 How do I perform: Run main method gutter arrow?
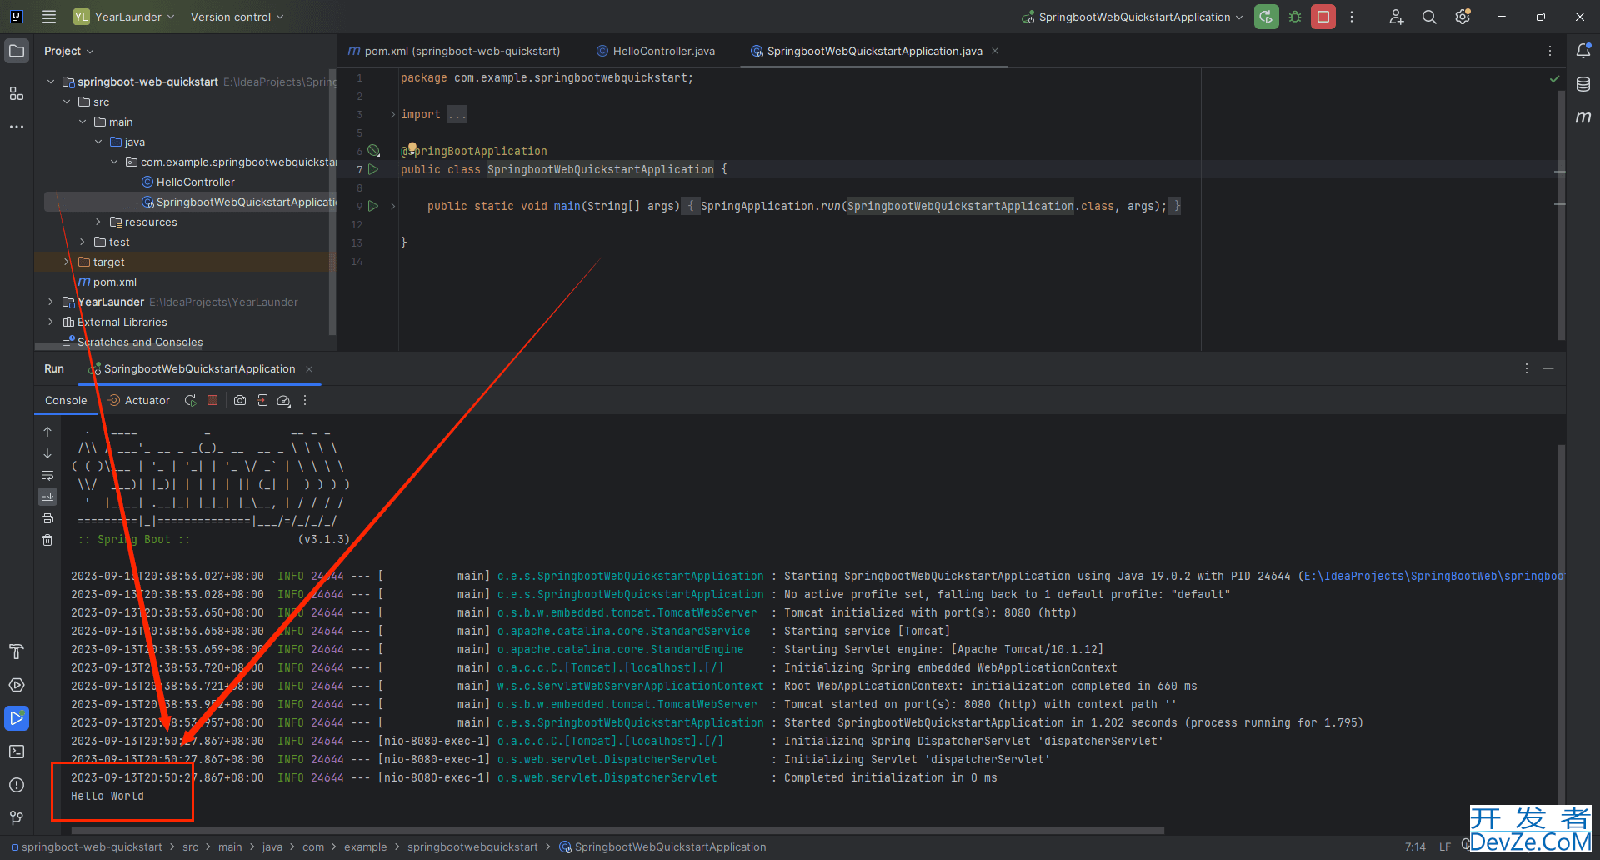(373, 206)
